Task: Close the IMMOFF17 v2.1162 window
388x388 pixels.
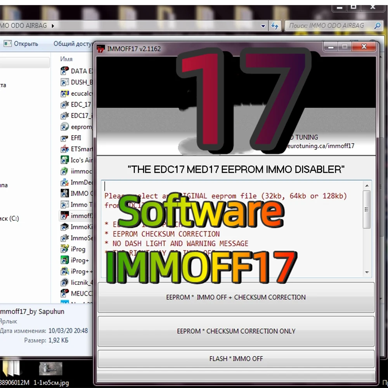Action: (x=364, y=47)
